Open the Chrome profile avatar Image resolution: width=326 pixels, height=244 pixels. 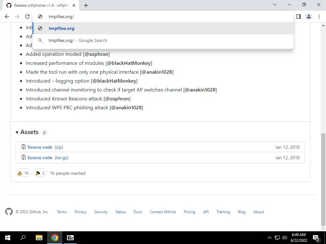(x=309, y=17)
